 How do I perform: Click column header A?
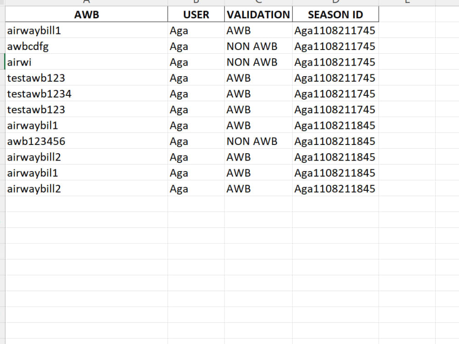coord(86,2)
